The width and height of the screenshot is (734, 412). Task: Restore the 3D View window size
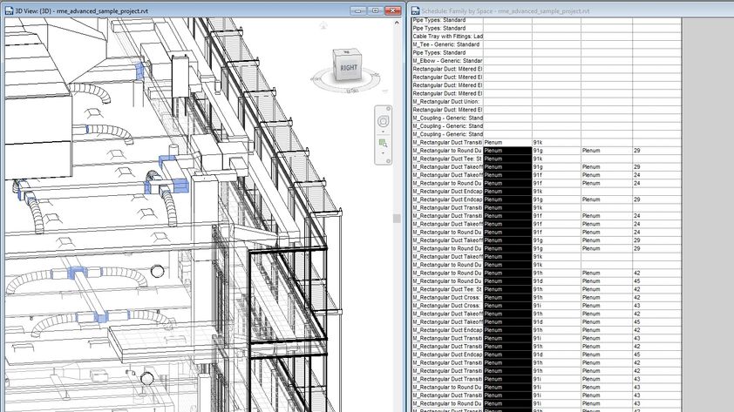point(376,10)
